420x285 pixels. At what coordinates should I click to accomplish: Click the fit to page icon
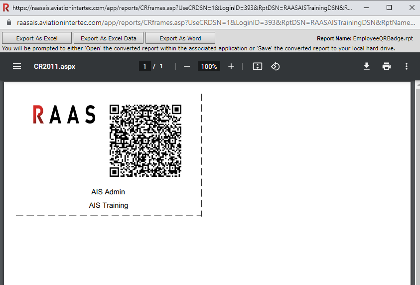[x=258, y=67]
